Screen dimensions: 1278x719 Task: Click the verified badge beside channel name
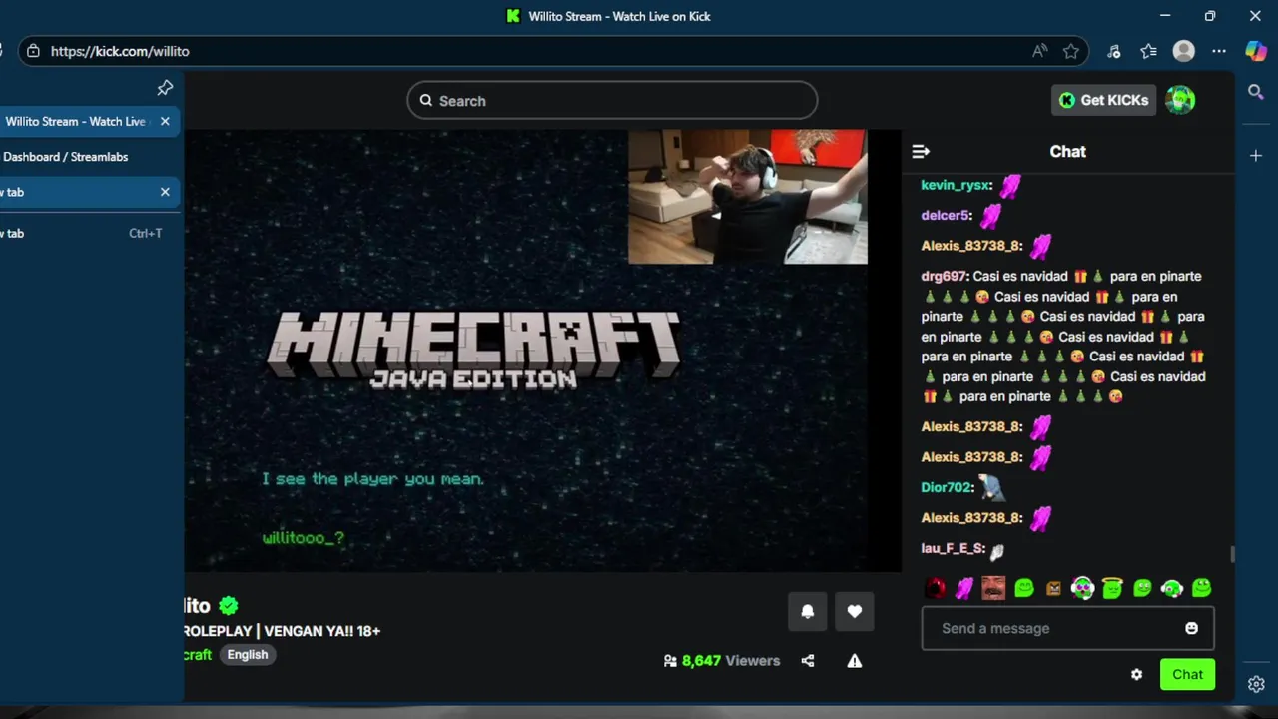click(229, 605)
